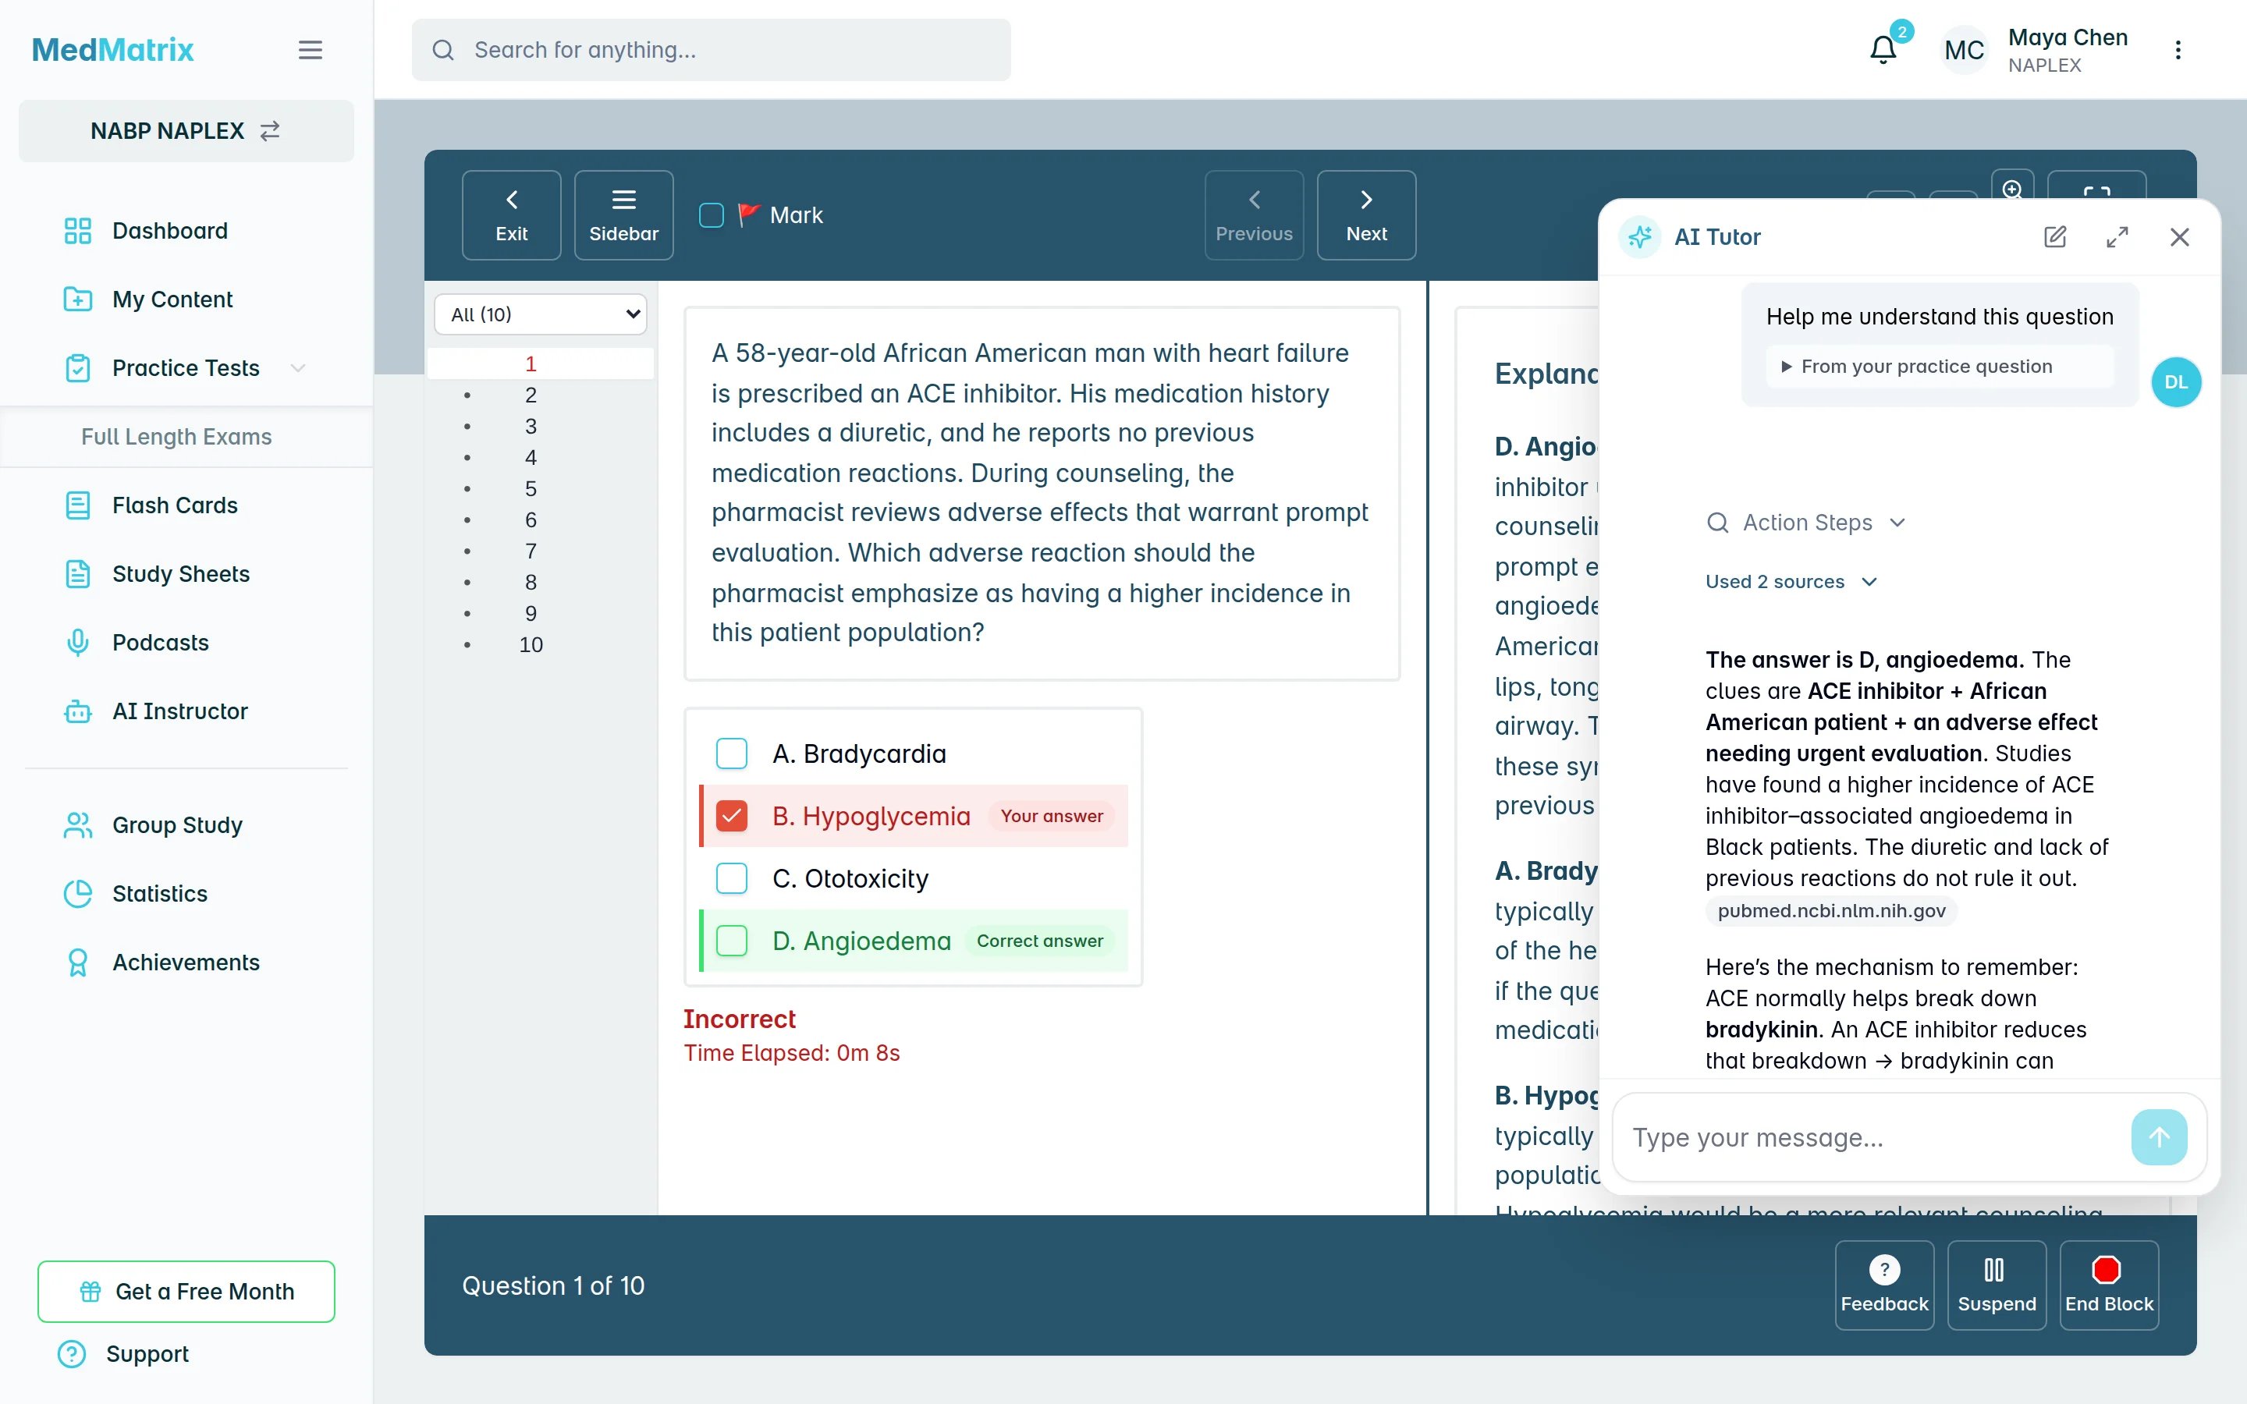Open the All (10) question filter dropdown
2247x1404 pixels.
pos(541,314)
